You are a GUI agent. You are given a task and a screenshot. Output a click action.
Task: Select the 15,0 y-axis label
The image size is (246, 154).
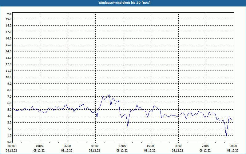9,45
